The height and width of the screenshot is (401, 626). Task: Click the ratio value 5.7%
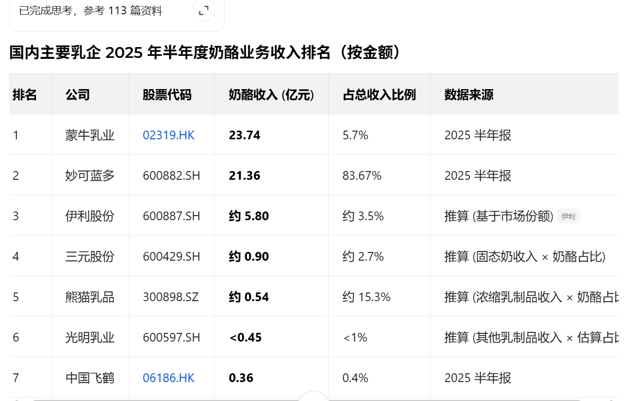tap(355, 135)
